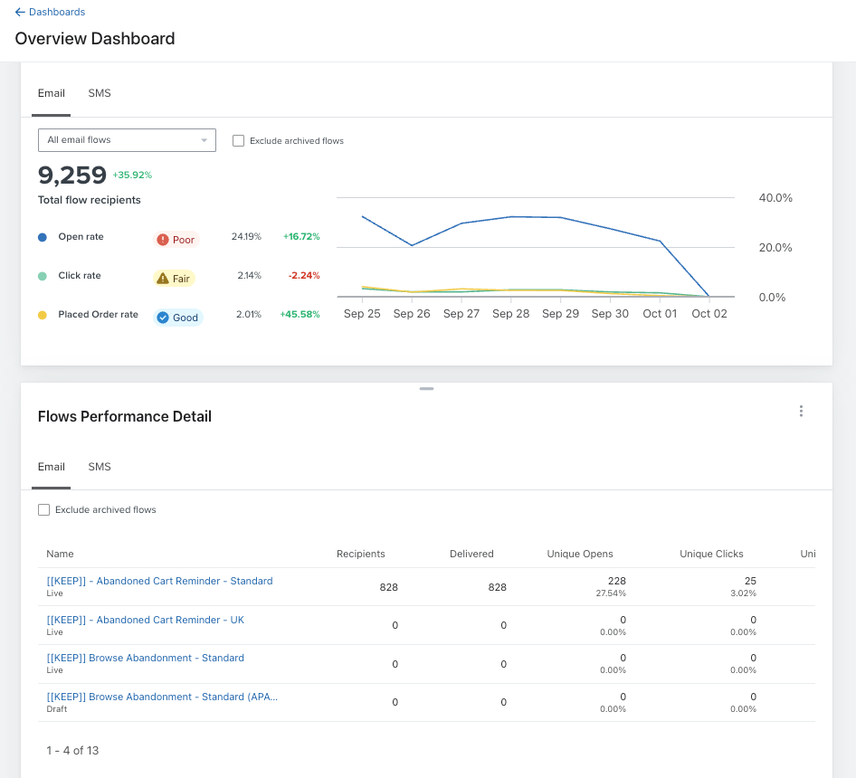Tick Exclude archived flows checkbox above table
This screenshot has width=856, height=778.
pos(43,509)
